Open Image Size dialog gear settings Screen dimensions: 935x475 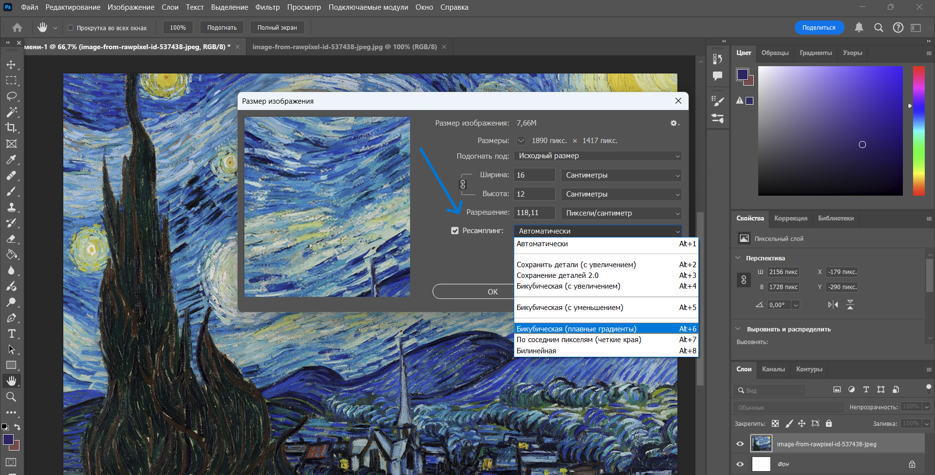click(x=674, y=123)
